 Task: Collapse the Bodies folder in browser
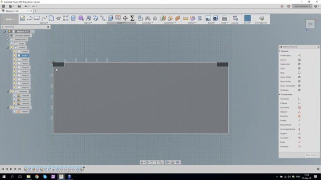8,47
